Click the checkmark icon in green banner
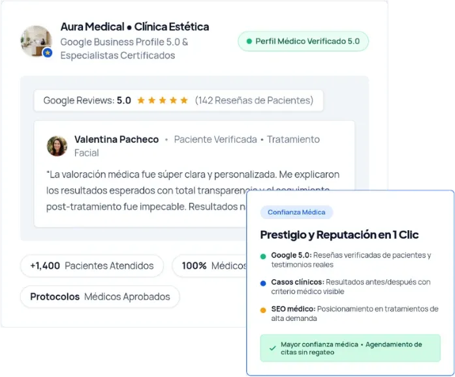The width and height of the screenshot is (455, 377). [272, 348]
